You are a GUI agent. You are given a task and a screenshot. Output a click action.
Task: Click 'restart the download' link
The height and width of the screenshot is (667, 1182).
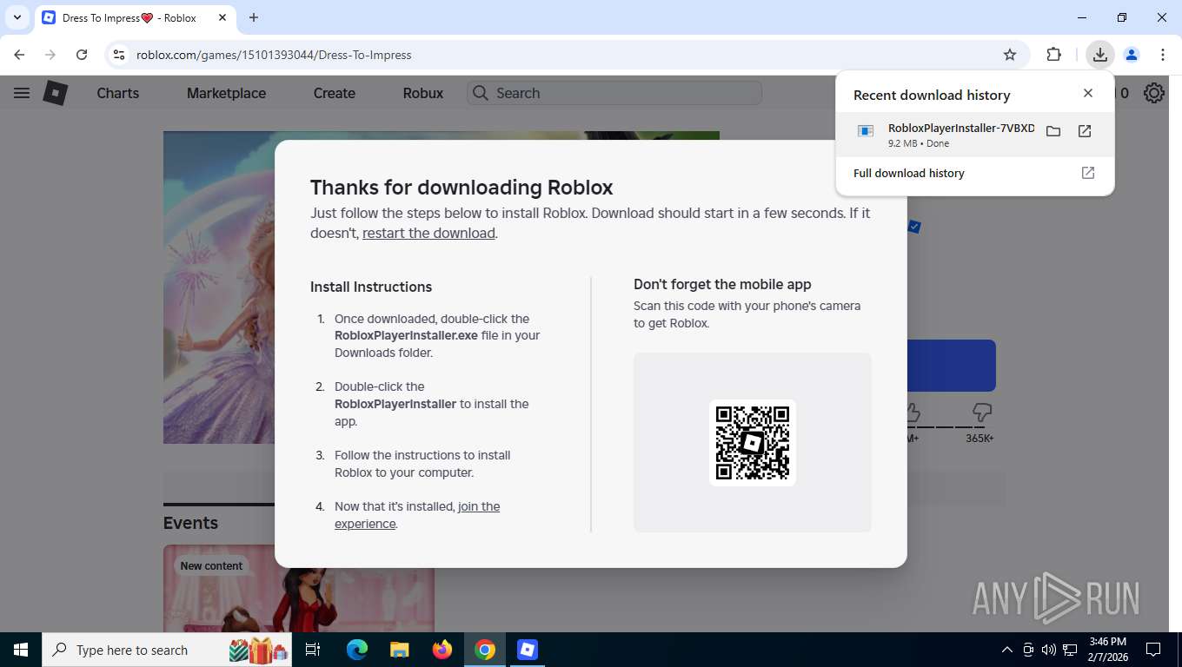click(x=428, y=233)
